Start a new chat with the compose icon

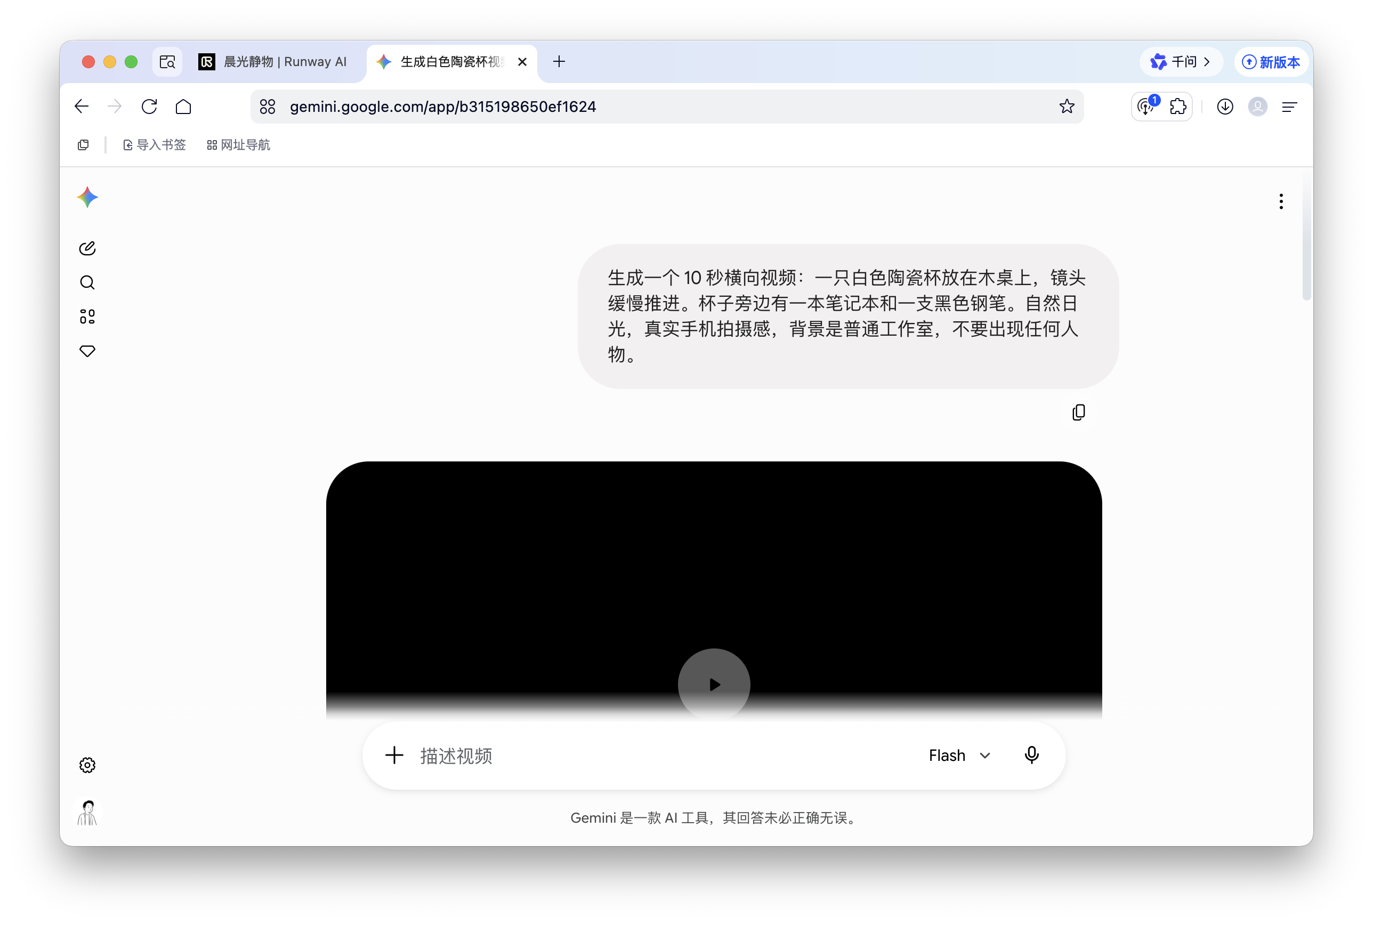(87, 248)
